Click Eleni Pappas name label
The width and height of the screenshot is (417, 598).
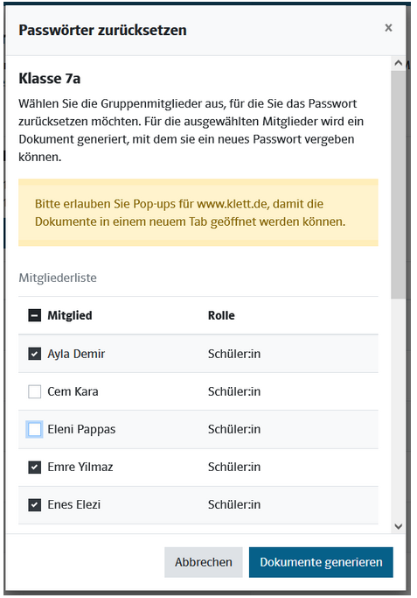pos(81,429)
